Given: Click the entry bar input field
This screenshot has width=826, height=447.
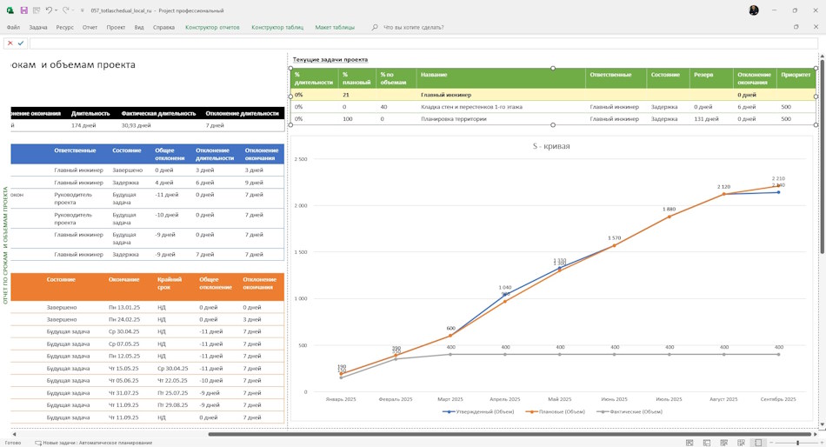Looking at the screenshot, I should pyautogui.click(x=425, y=43).
